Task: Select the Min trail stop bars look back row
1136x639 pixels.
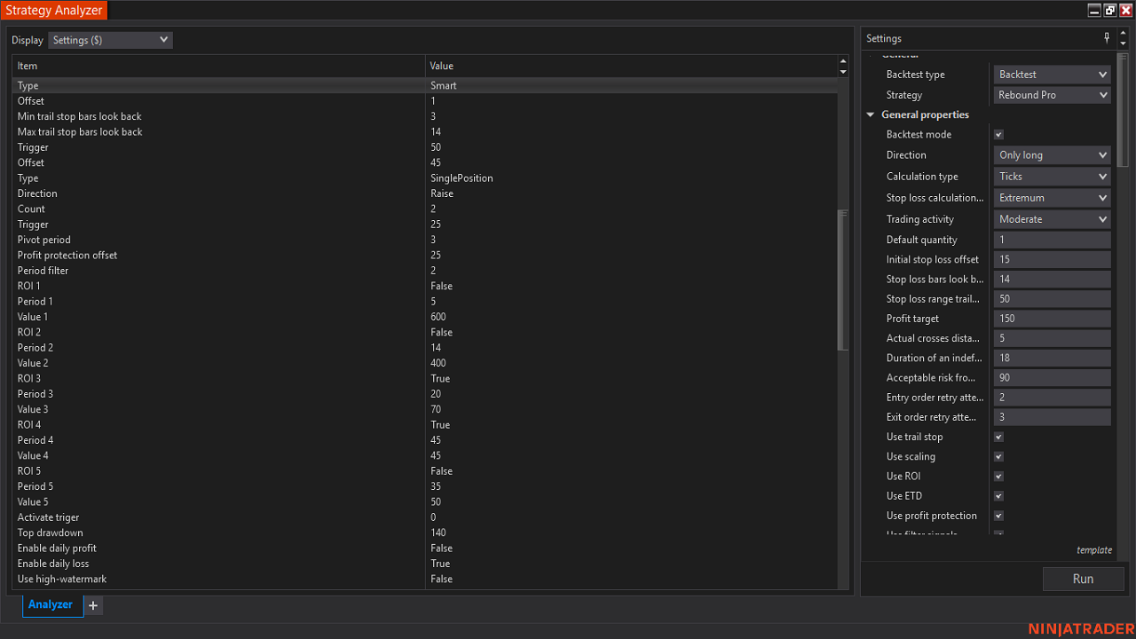Action: 425,116
